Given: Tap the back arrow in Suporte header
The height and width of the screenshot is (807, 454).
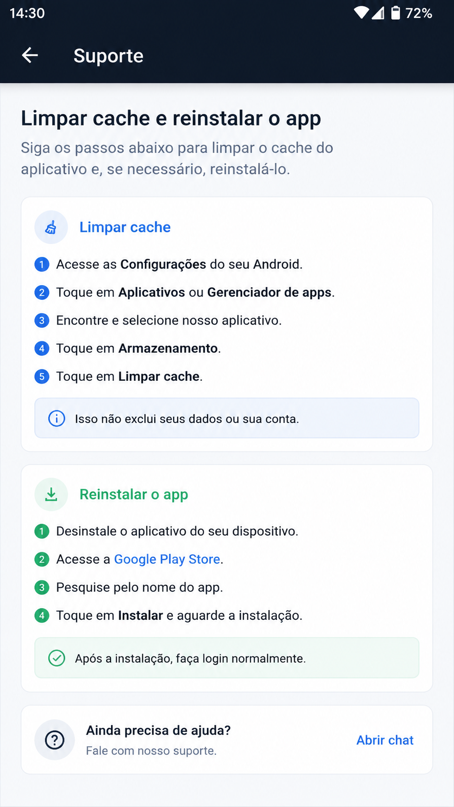Looking at the screenshot, I should [30, 56].
